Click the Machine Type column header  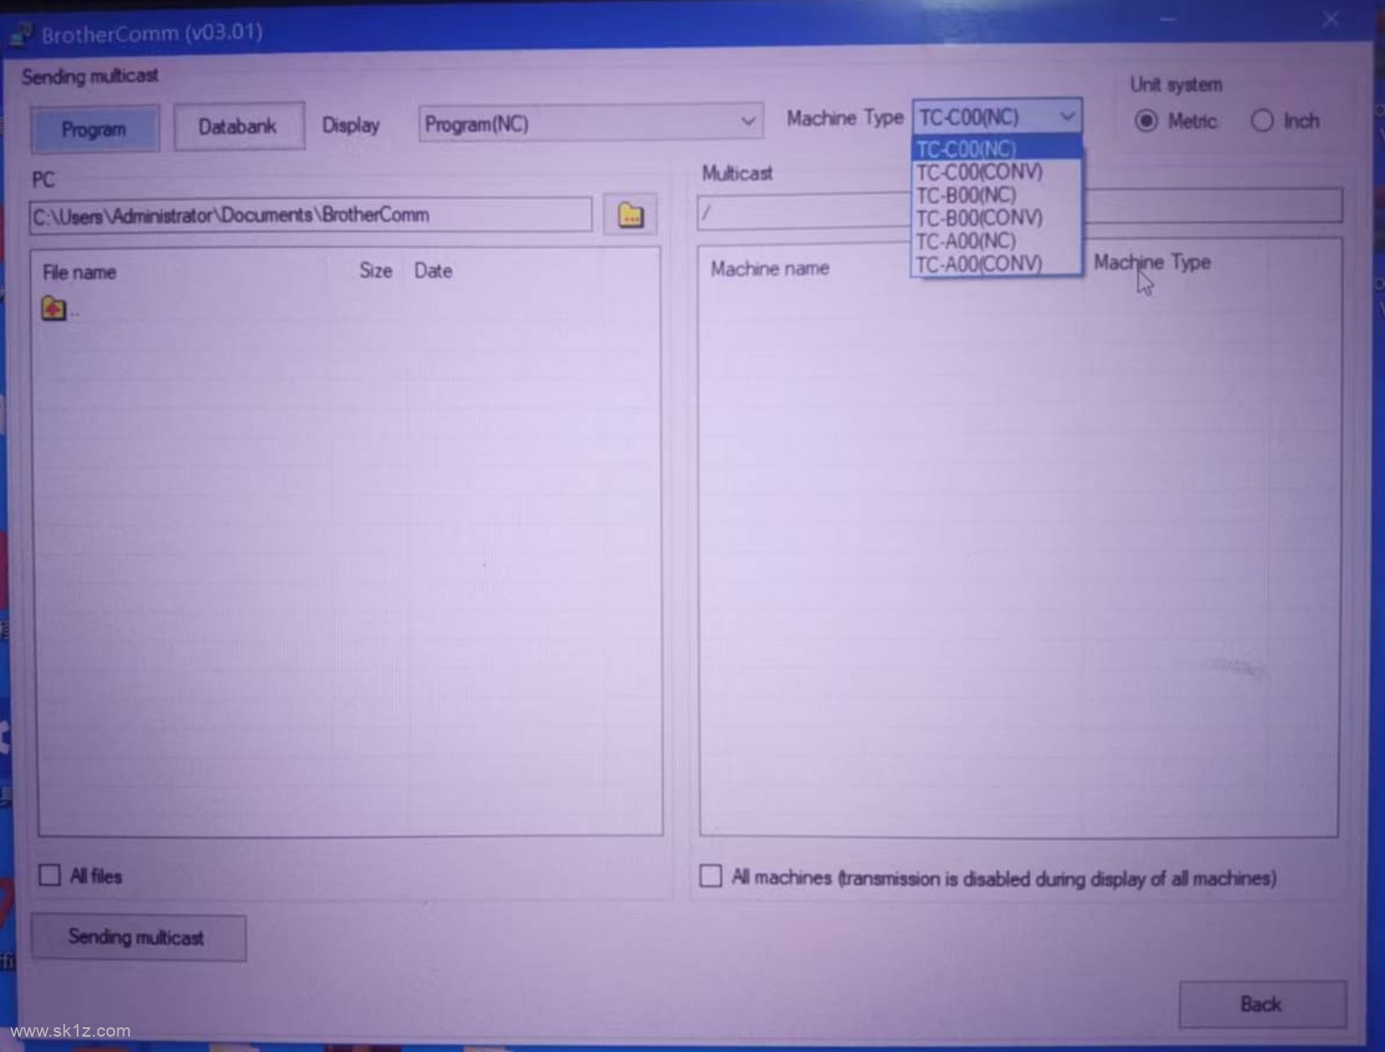[1152, 262]
